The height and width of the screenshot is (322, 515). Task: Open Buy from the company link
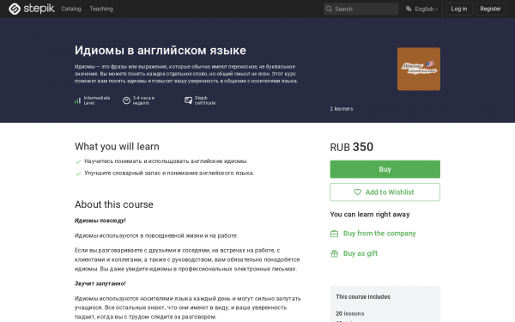point(379,234)
